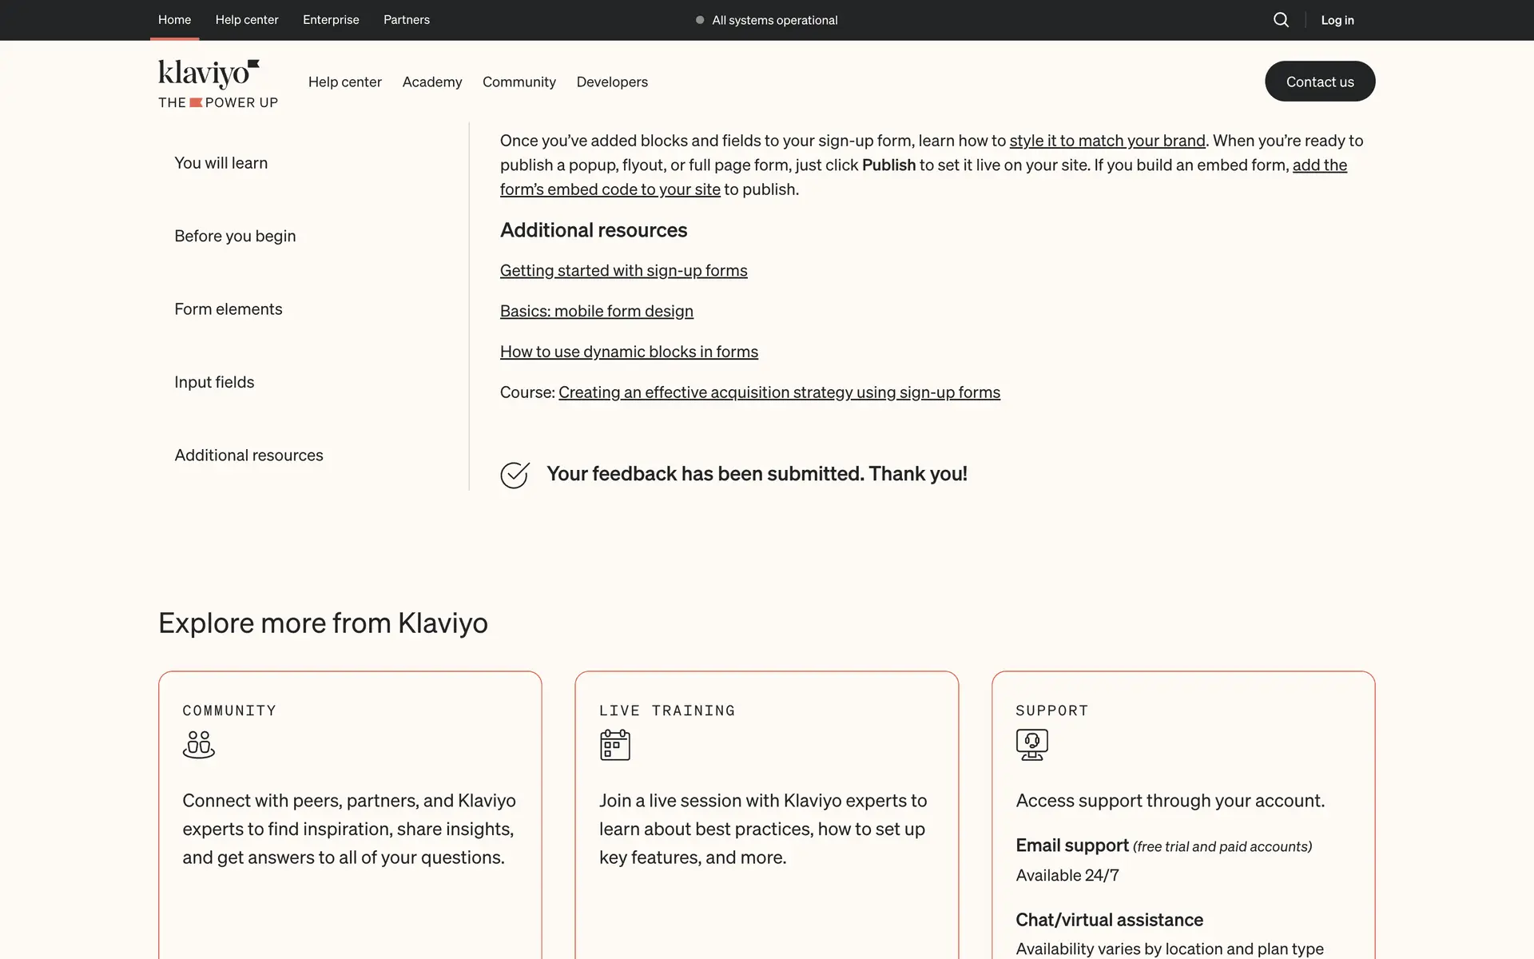This screenshot has width=1534, height=959.
Task: Click Log in
Action: (1337, 20)
